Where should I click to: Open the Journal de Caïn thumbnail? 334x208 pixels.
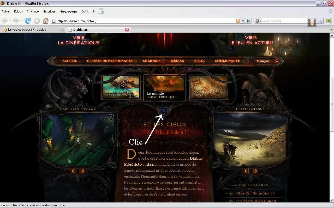point(208,87)
